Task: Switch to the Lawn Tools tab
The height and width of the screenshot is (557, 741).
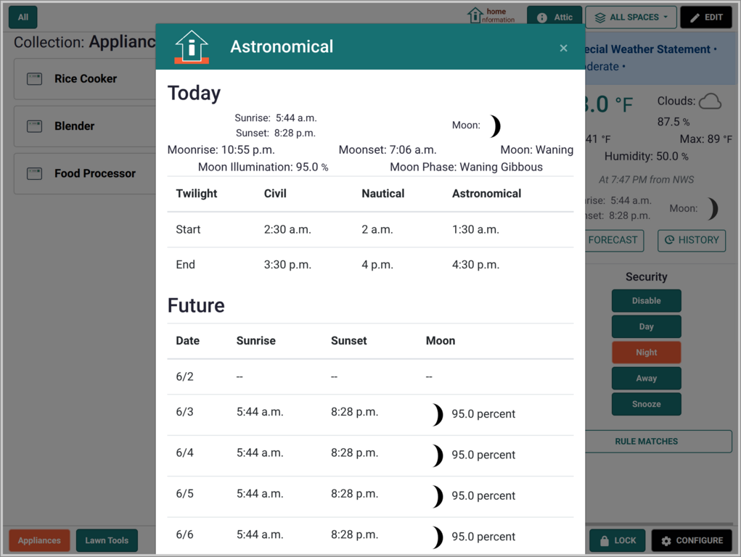Action: [x=107, y=540]
